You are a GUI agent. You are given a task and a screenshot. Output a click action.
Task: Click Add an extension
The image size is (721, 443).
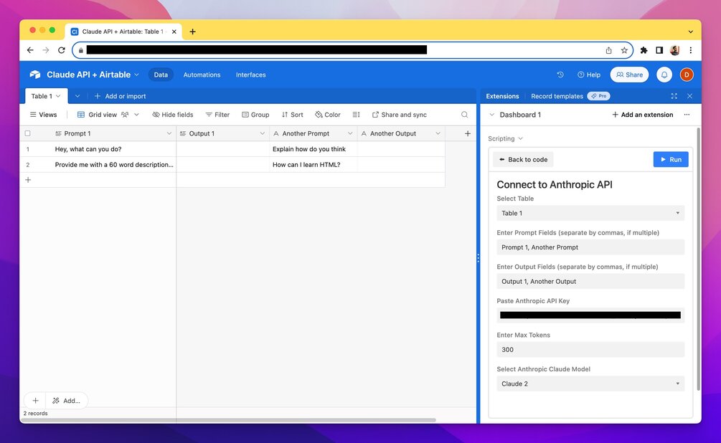point(643,114)
